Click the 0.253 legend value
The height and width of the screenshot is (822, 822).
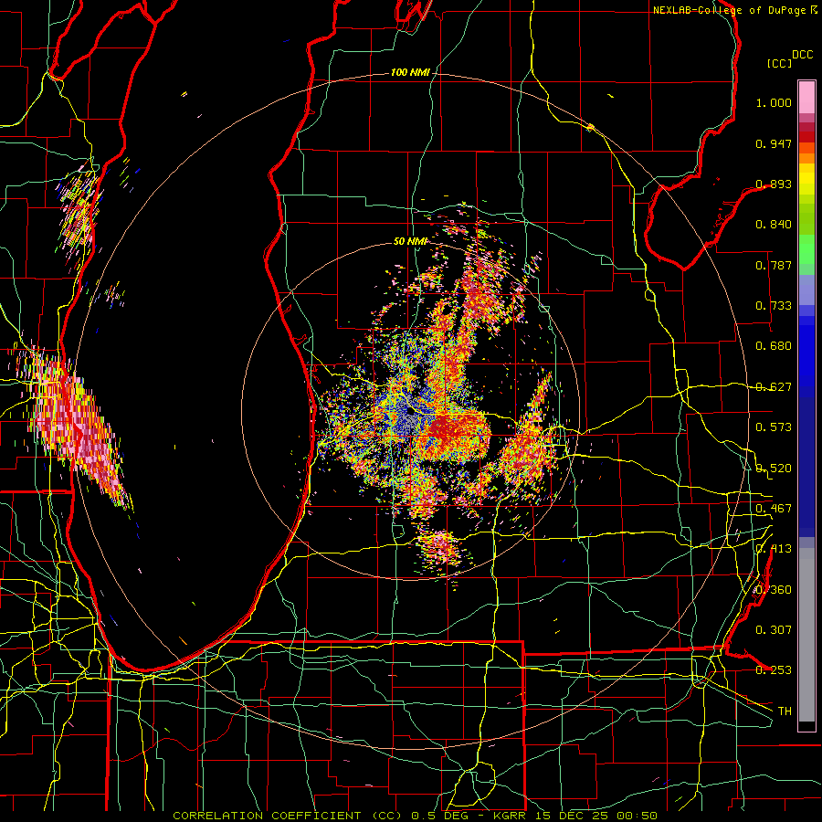774,670
